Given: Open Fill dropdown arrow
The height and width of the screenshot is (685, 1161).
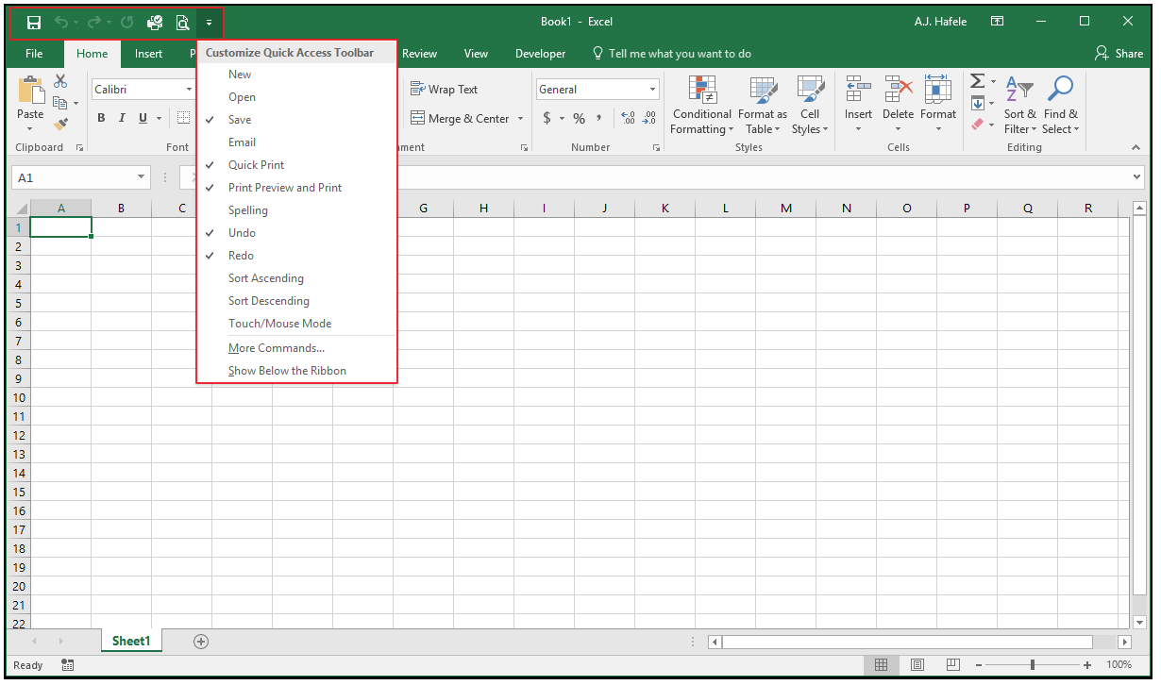Looking at the screenshot, I should [x=993, y=103].
